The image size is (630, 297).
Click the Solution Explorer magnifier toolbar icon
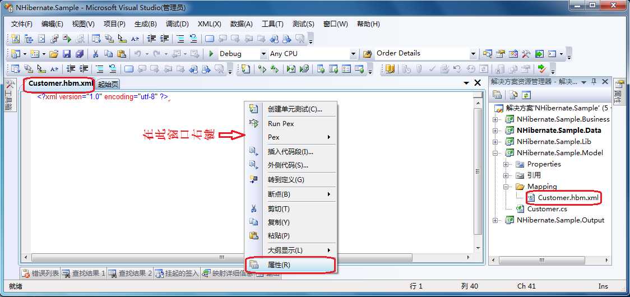(488, 53)
